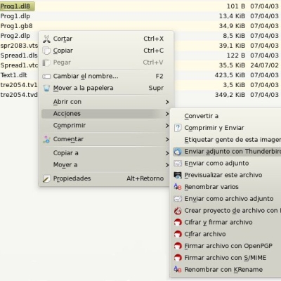This screenshot has width=281, height=281.
Task: Click the burner icon beside Crear proyecto de archivo
Action: 178,211
